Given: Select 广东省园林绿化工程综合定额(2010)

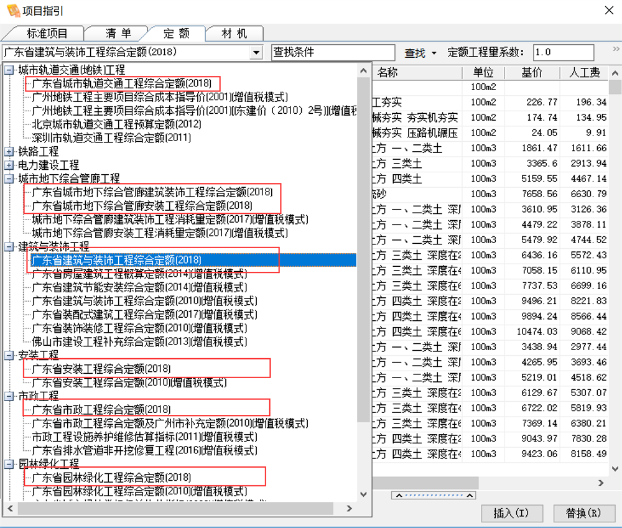Looking at the screenshot, I should (x=139, y=491).
